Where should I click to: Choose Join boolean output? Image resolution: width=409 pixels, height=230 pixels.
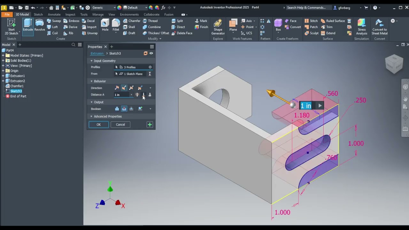pyautogui.click(x=117, y=109)
